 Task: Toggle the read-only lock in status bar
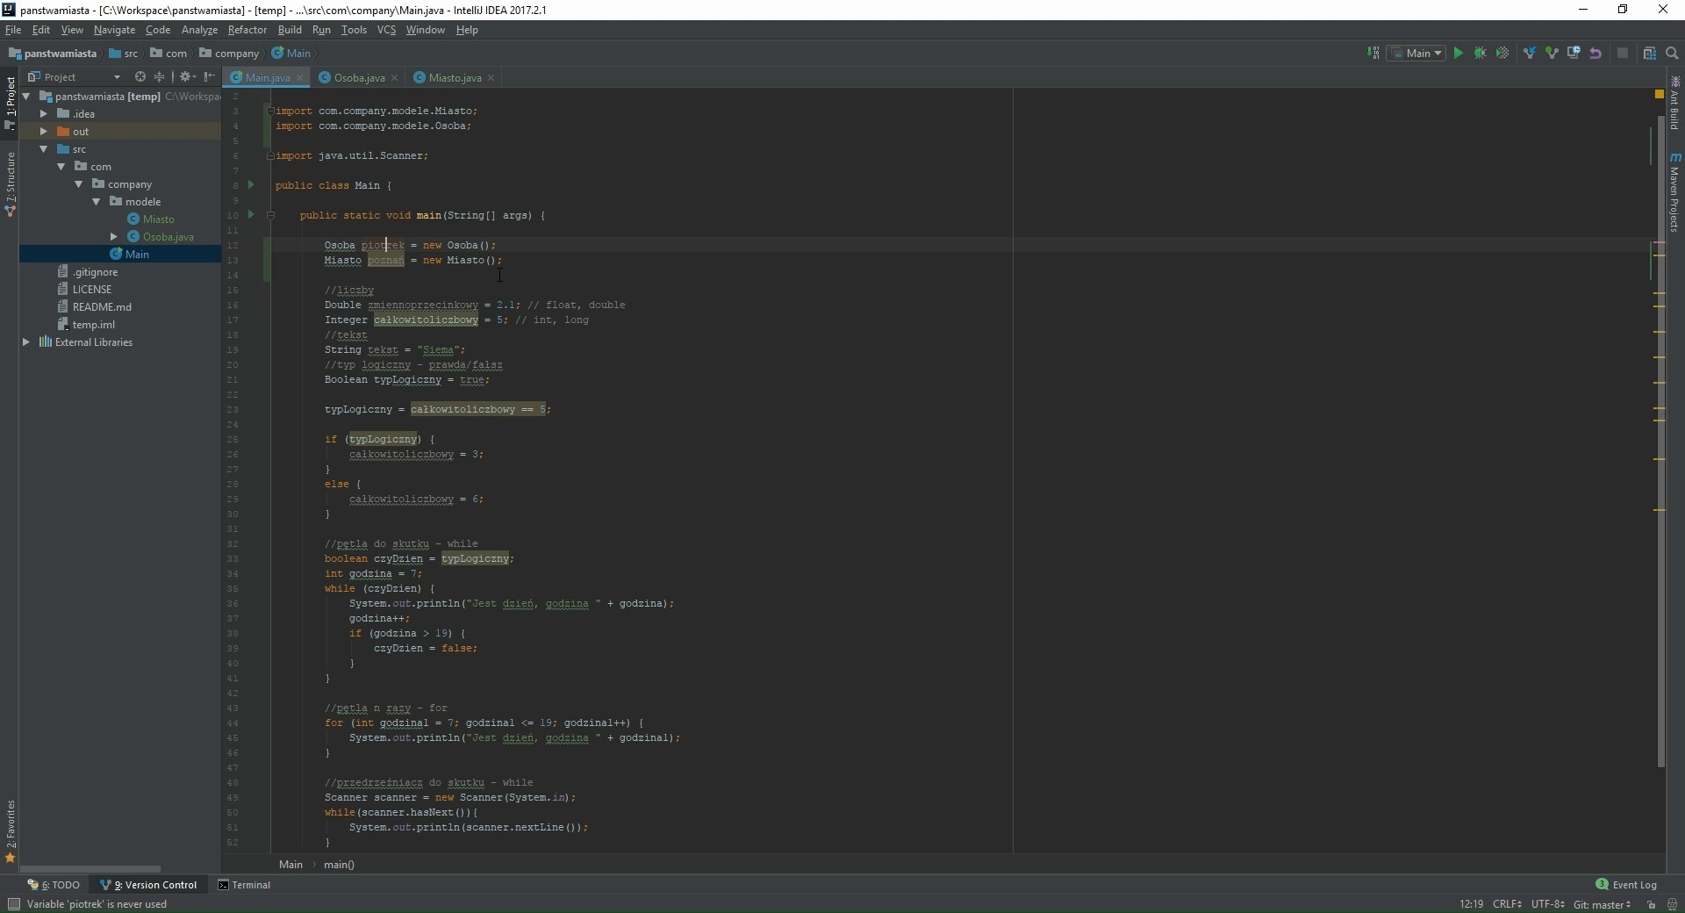click(x=1652, y=905)
